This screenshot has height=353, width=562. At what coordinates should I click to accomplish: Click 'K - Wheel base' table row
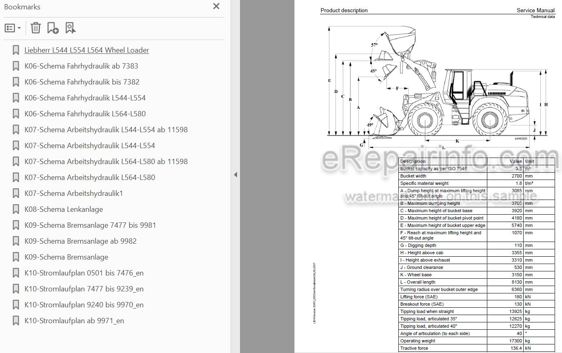477,275
